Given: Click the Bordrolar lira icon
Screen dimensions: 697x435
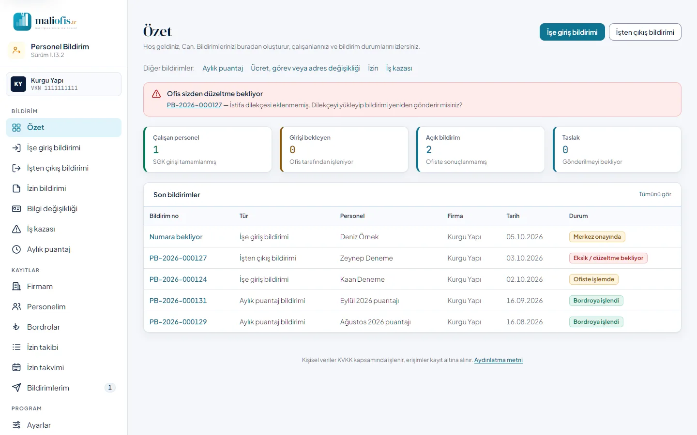Looking at the screenshot, I should coord(16,327).
